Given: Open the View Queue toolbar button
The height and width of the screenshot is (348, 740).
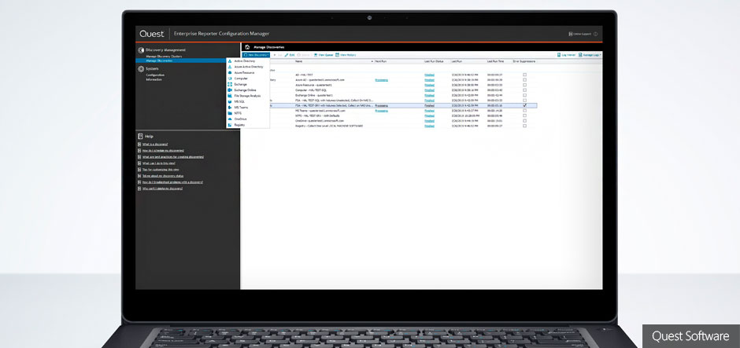Looking at the screenshot, I should pyautogui.click(x=324, y=55).
